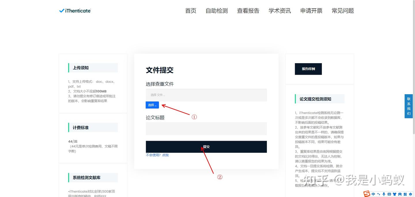The height and width of the screenshot is (197, 415).
Task: Click the microphone voice input icon
Action: coord(384,194)
